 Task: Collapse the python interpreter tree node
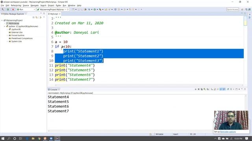tap(4, 26)
